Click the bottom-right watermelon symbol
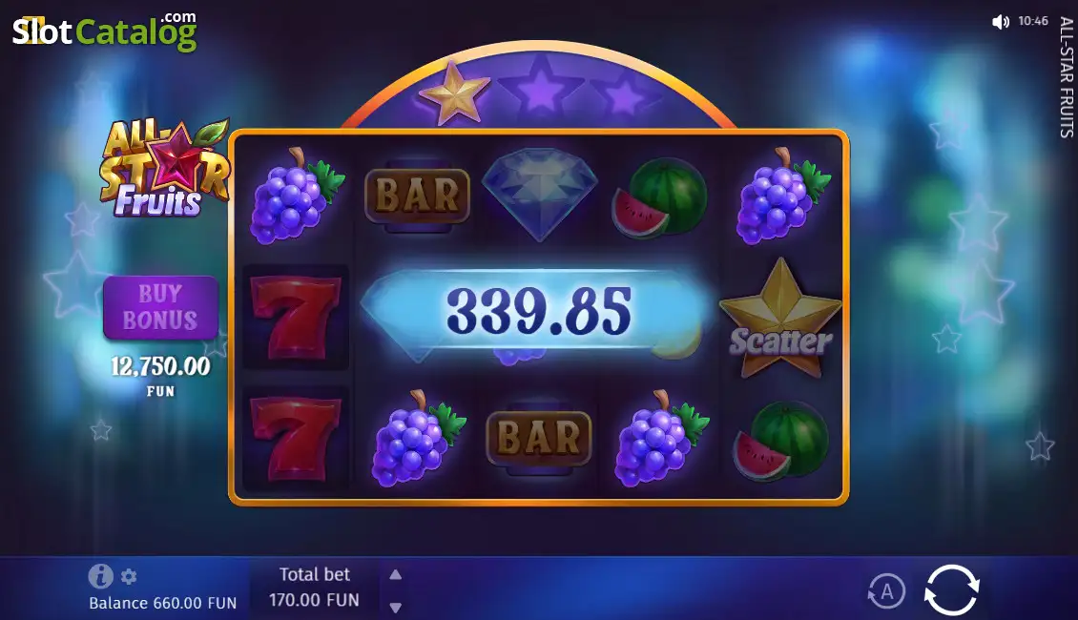Screen dimensions: 1078x620 [x=780, y=441]
